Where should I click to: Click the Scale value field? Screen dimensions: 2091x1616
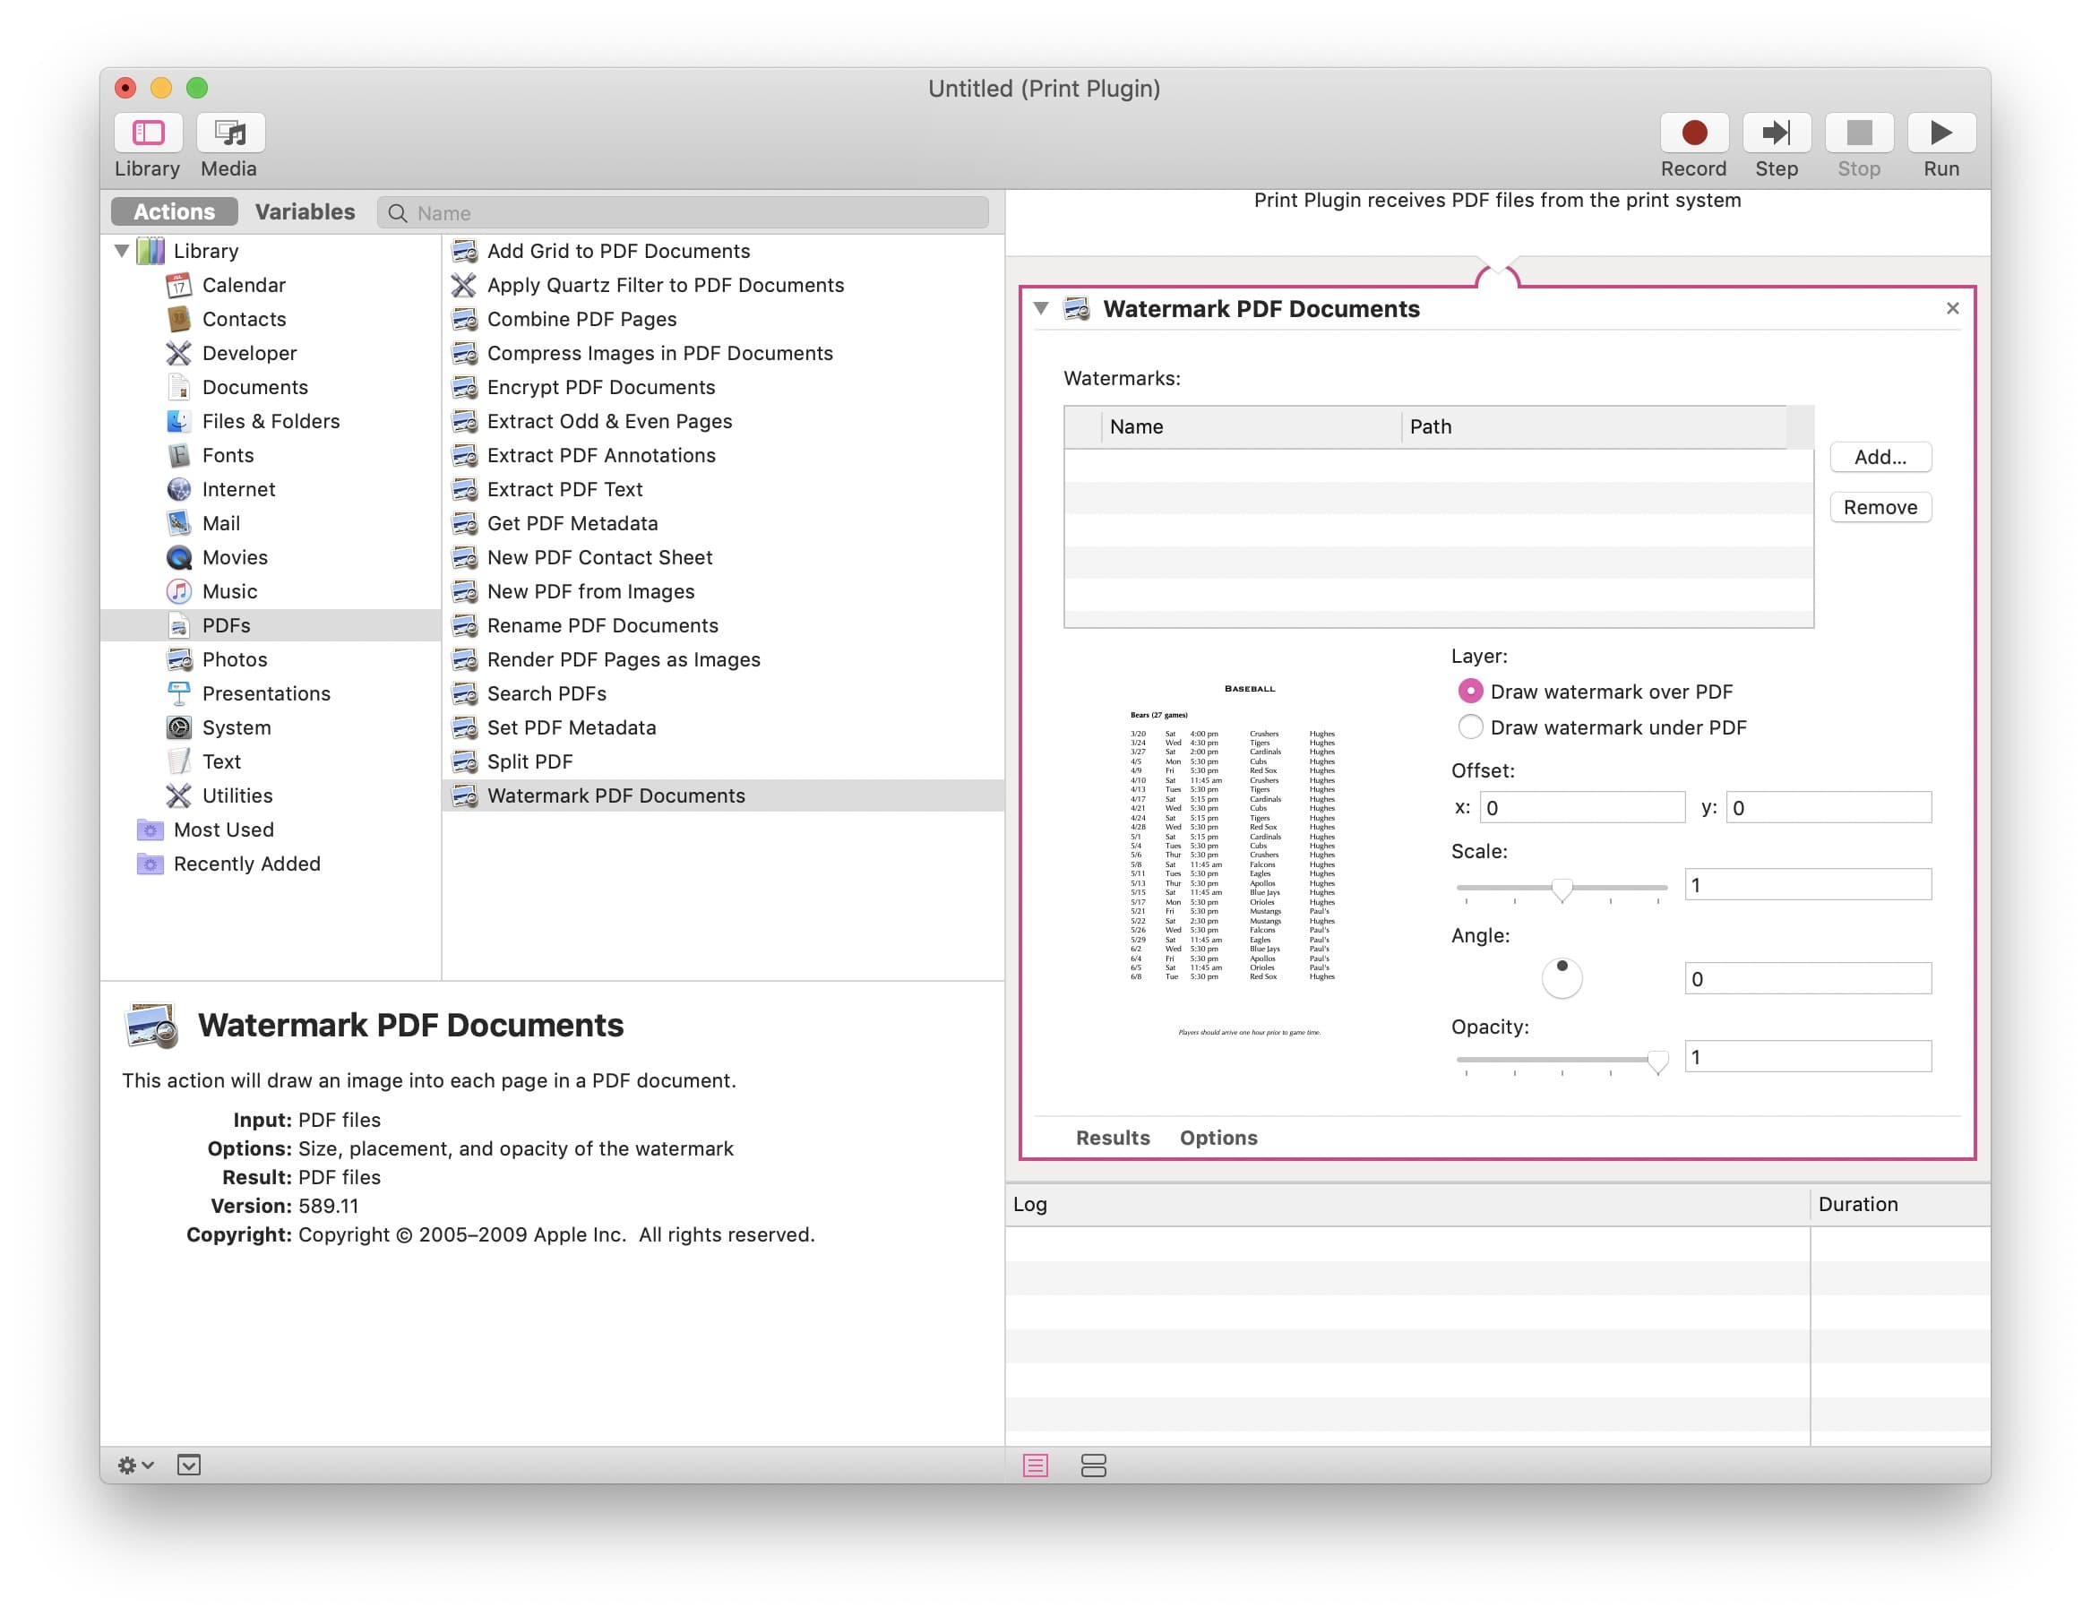(x=1808, y=884)
